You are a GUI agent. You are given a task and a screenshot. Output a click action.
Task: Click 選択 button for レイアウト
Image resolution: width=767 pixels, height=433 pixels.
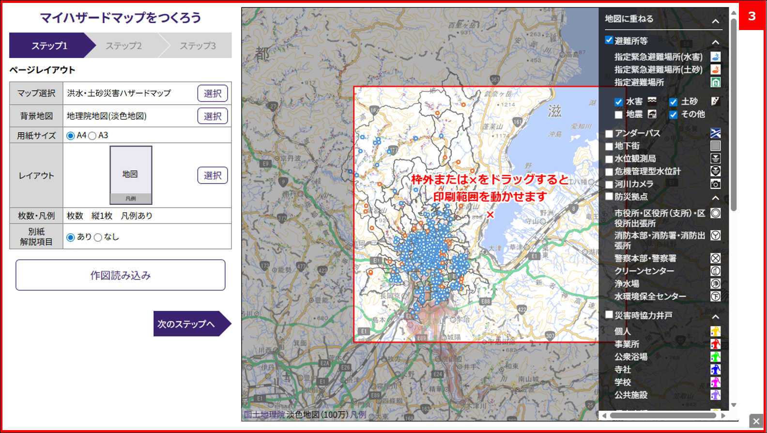pos(213,175)
